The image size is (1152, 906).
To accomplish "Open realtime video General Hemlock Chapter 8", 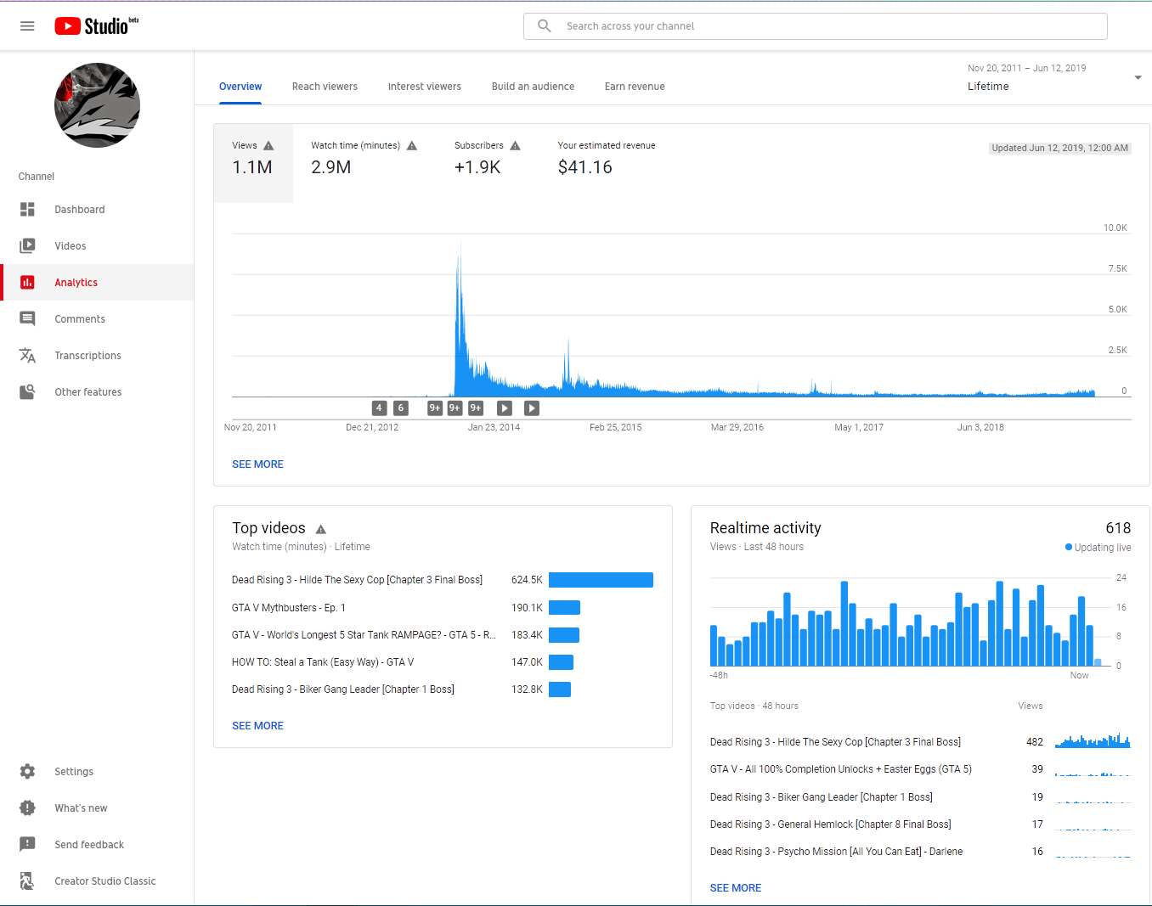I will click(831, 824).
